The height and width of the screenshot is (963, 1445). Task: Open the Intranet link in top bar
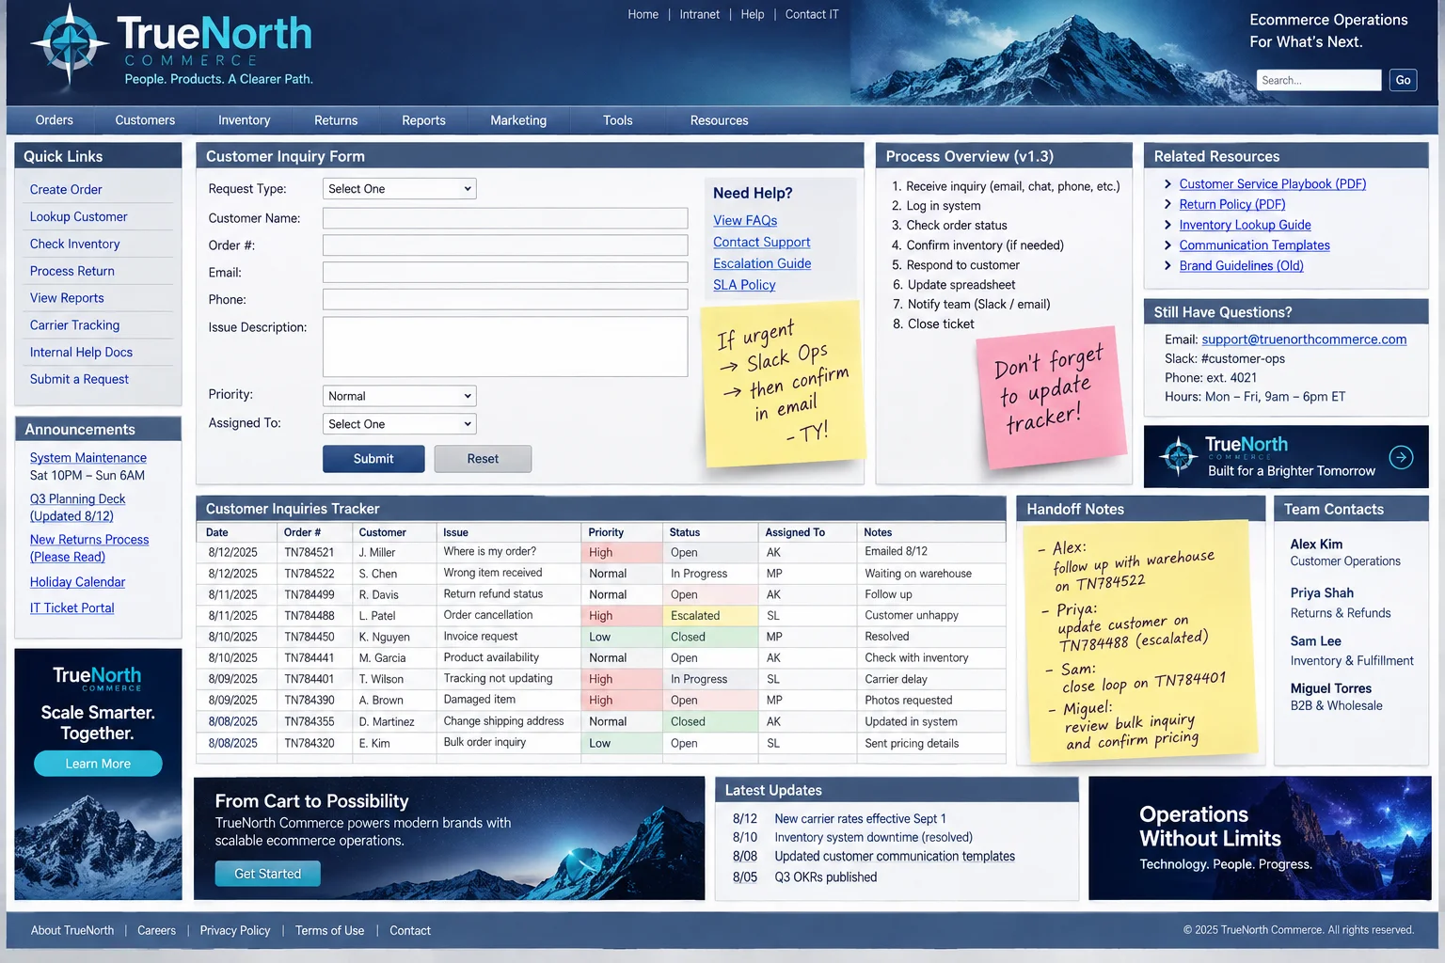click(700, 14)
